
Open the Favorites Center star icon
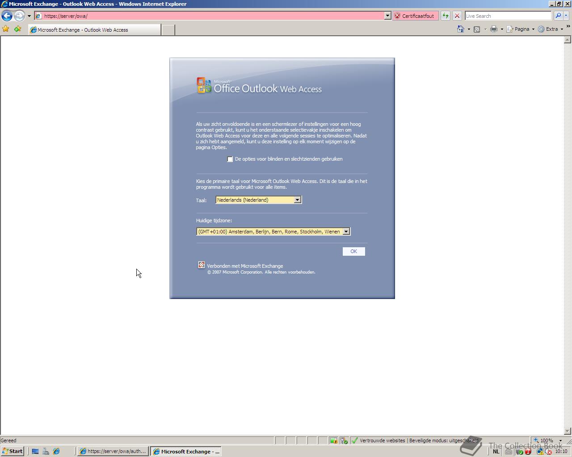point(6,29)
